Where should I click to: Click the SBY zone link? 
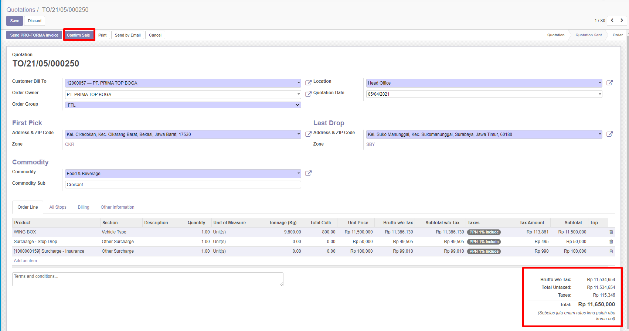(370, 144)
